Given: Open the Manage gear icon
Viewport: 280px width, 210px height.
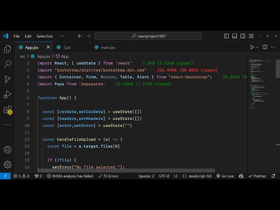Looking at the screenshot, I should pos(7,164).
